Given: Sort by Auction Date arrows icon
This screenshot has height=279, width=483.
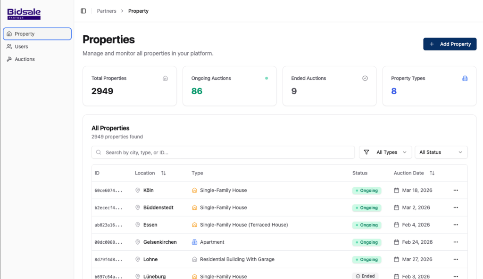Looking at the screenshot, I should click(x=432, y=173).
